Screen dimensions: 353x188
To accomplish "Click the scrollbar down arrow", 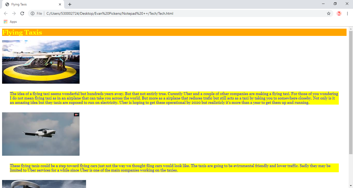I will (351, 186).
